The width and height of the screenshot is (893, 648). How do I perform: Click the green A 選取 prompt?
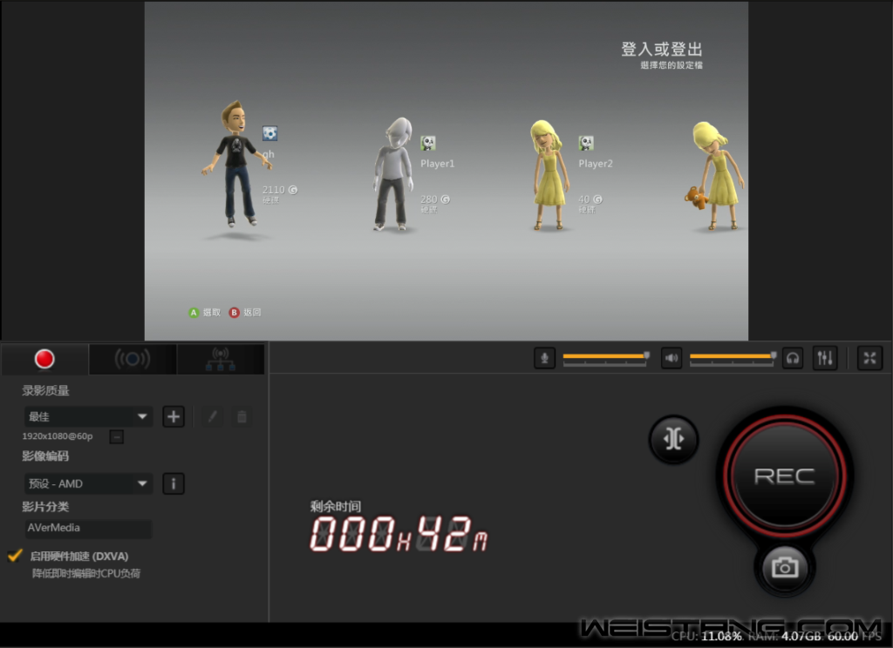coord(204,313)
